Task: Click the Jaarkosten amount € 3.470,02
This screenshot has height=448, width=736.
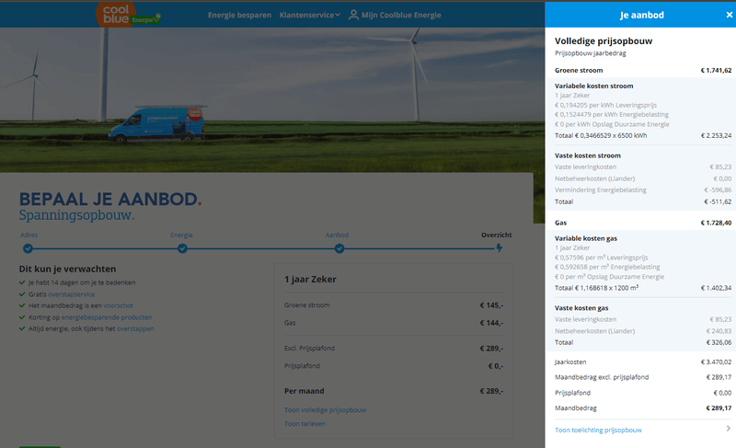Action: [x=716, y=362]
